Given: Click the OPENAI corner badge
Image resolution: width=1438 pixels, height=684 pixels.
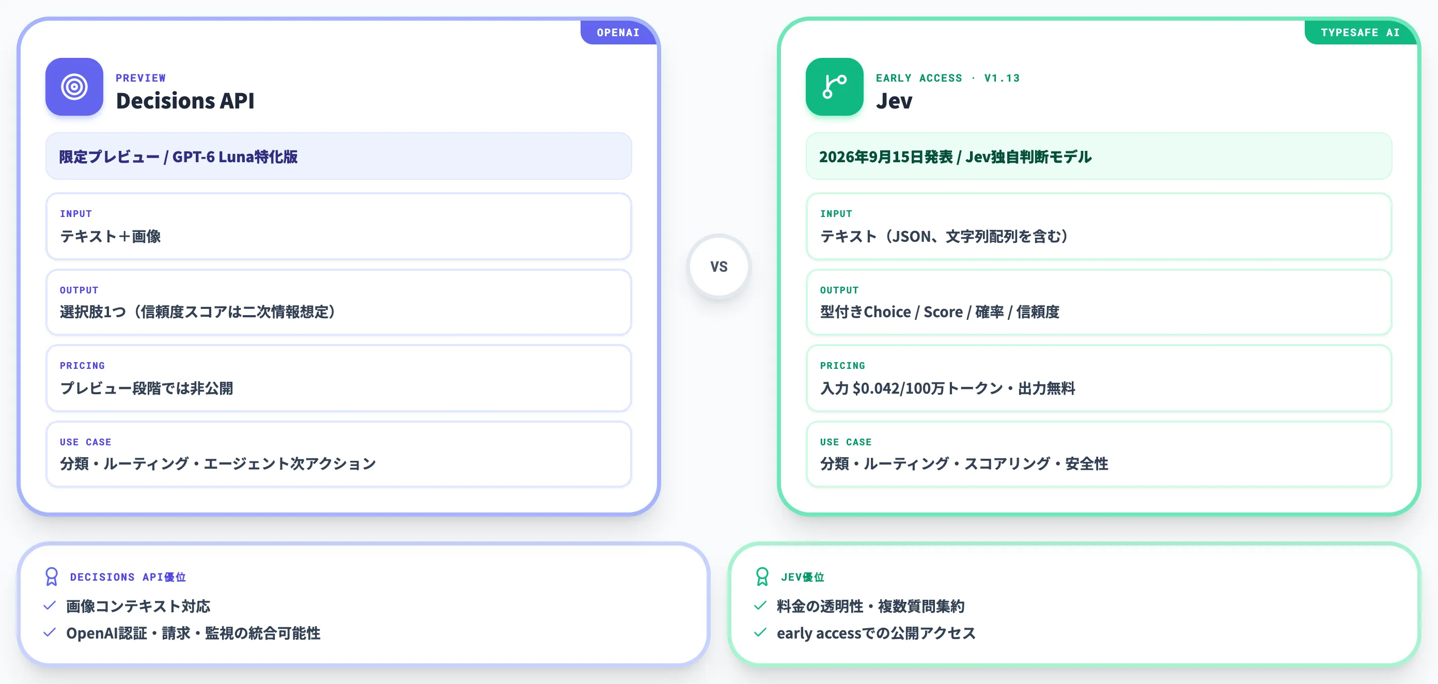Looking at the screenshot, I should [618, 33].
